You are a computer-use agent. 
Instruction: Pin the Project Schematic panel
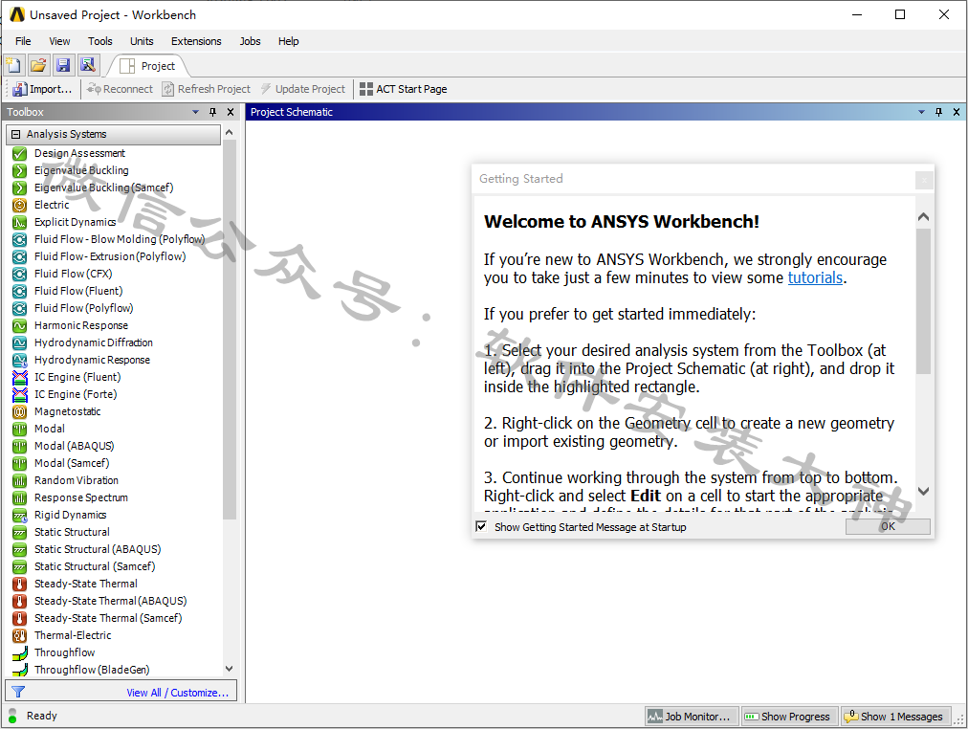pyautogui.click(x=939, y=112)
